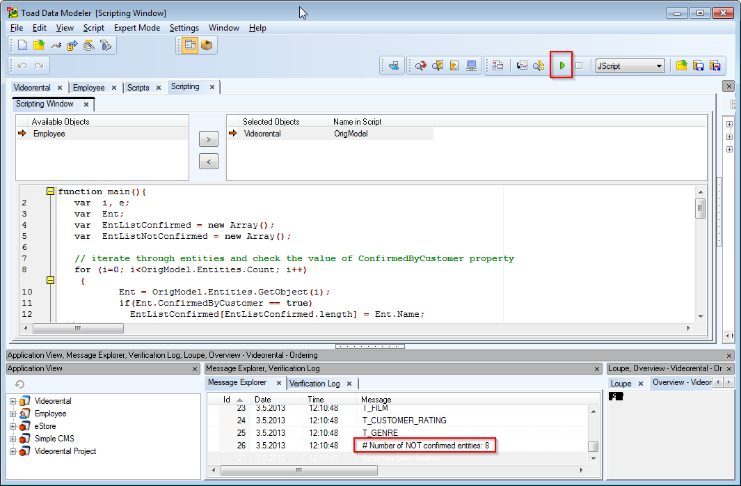This screenshot has height=486, width=741.
Task: Click the Undo arrow in the toolbar
Action: coord(22,65)
